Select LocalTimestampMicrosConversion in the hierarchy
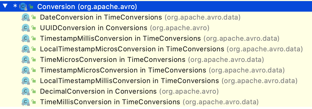The width and height of the screenshot is (312, 109). click(x=132, y=49)
